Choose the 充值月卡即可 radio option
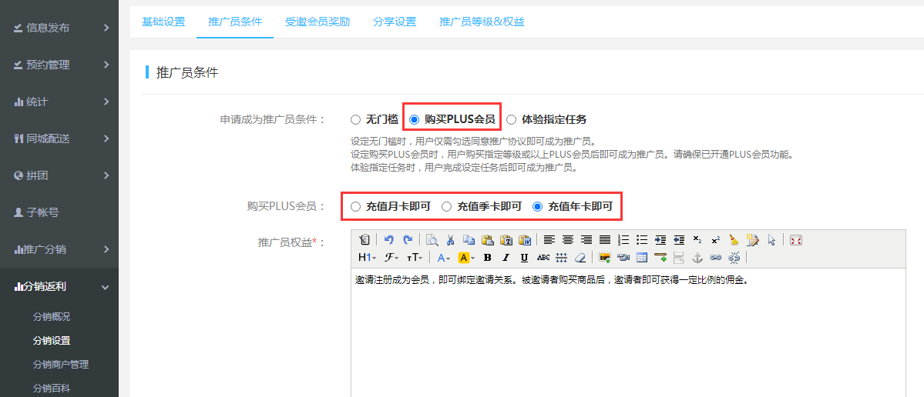 coord(355,206)
